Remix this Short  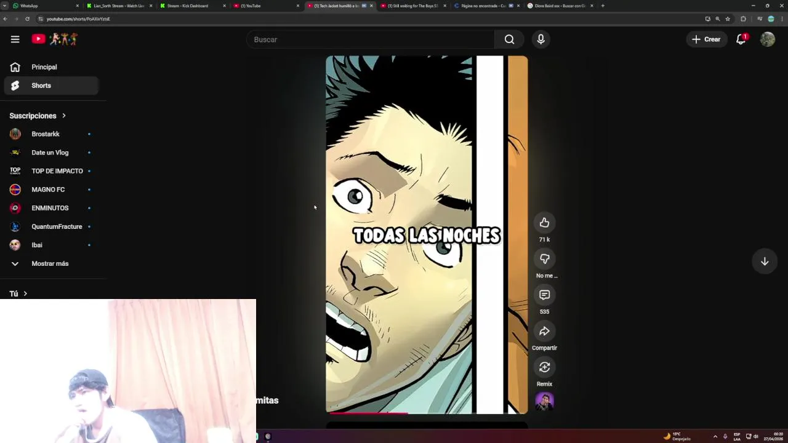(544, 367)
